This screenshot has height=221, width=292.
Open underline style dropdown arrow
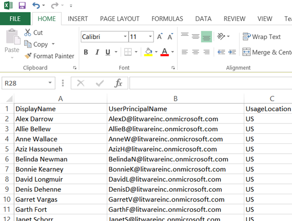(116, 52)
